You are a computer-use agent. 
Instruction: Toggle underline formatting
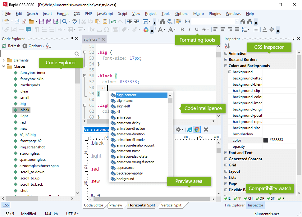[196, 29]
